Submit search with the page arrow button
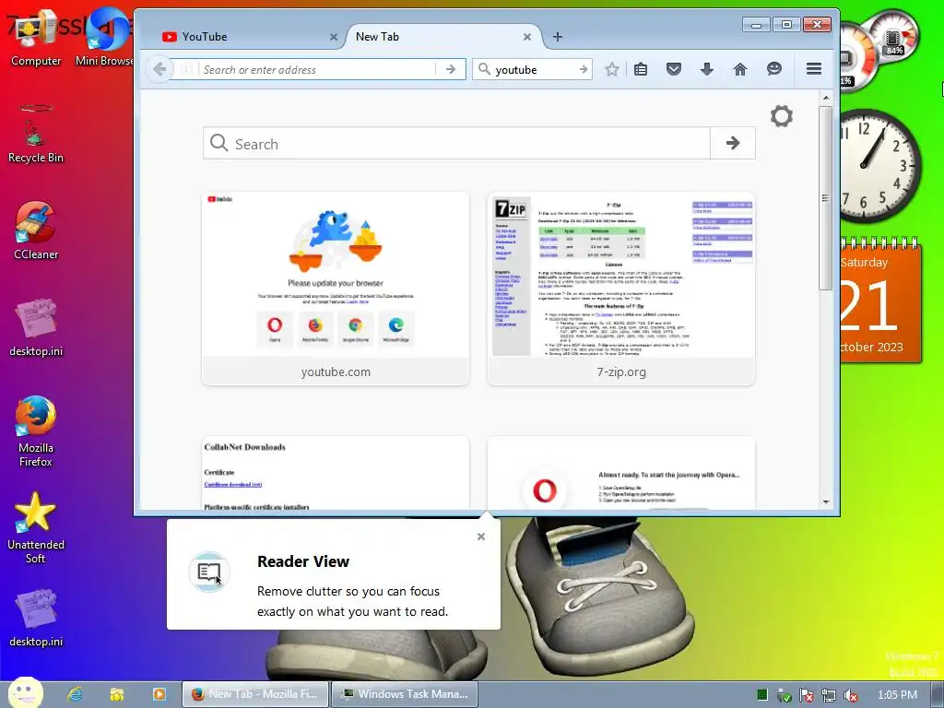The height and width of the screenshot is (708, 944). pyautogui.click(x=733, y=143)
